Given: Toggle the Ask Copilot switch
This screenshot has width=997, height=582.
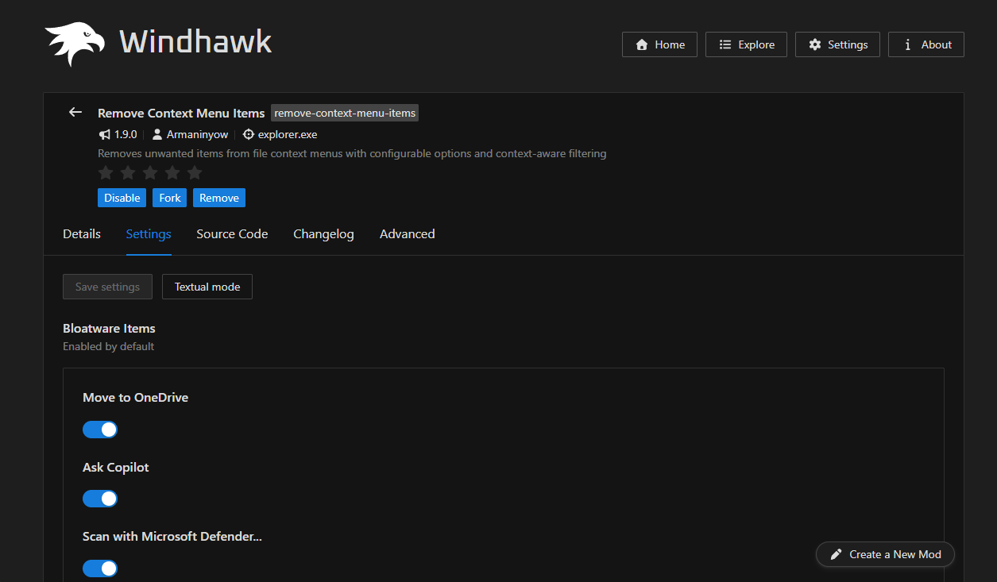Looking at the screenshot, I should pos(100,499).
